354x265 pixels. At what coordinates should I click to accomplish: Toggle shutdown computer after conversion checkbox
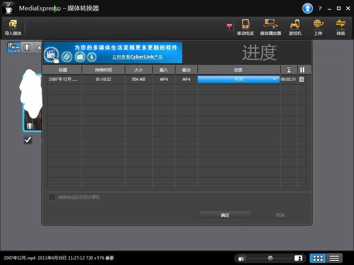(52, 197)
